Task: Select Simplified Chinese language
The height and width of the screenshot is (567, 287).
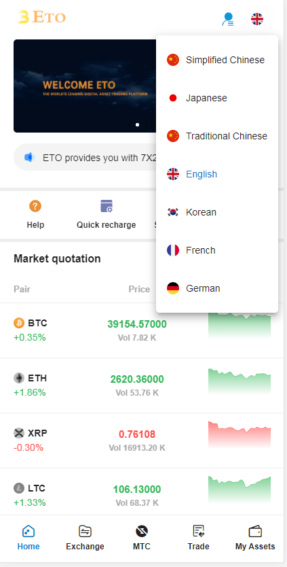Action: [x=217, y=60]
